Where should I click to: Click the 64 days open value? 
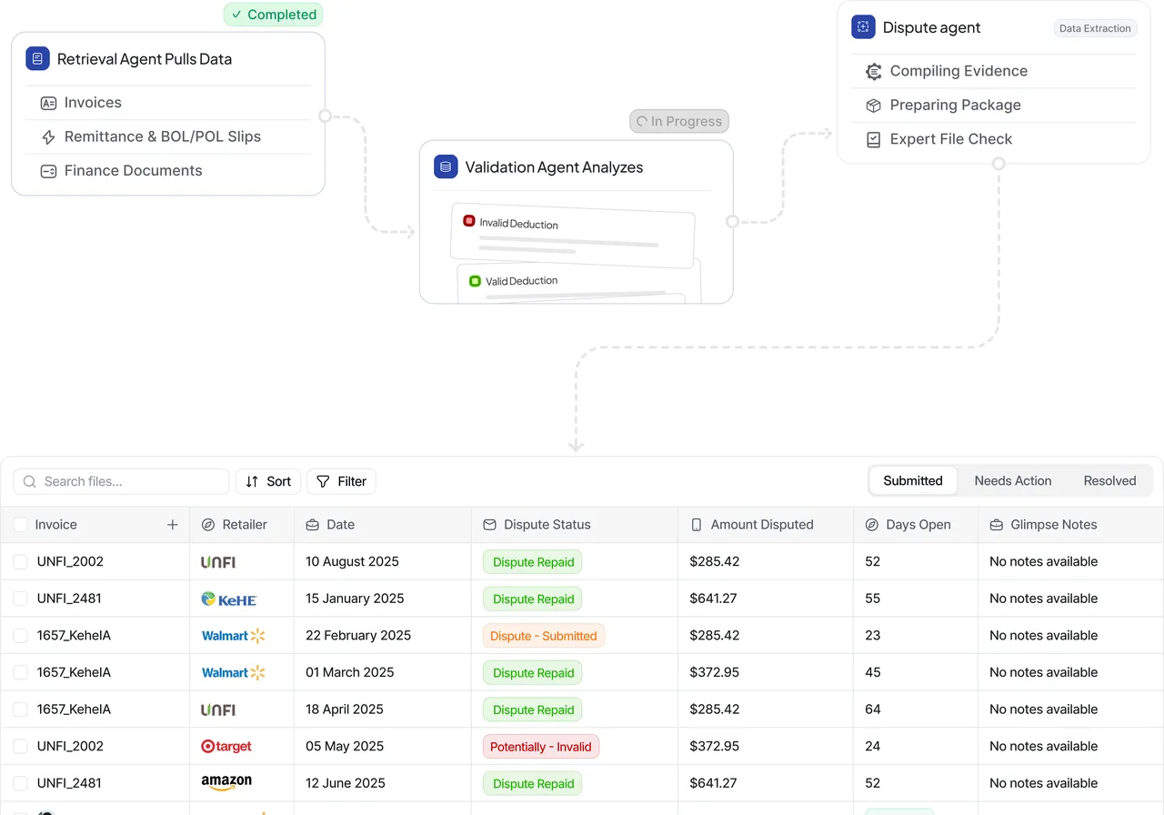tap(873, 709)
